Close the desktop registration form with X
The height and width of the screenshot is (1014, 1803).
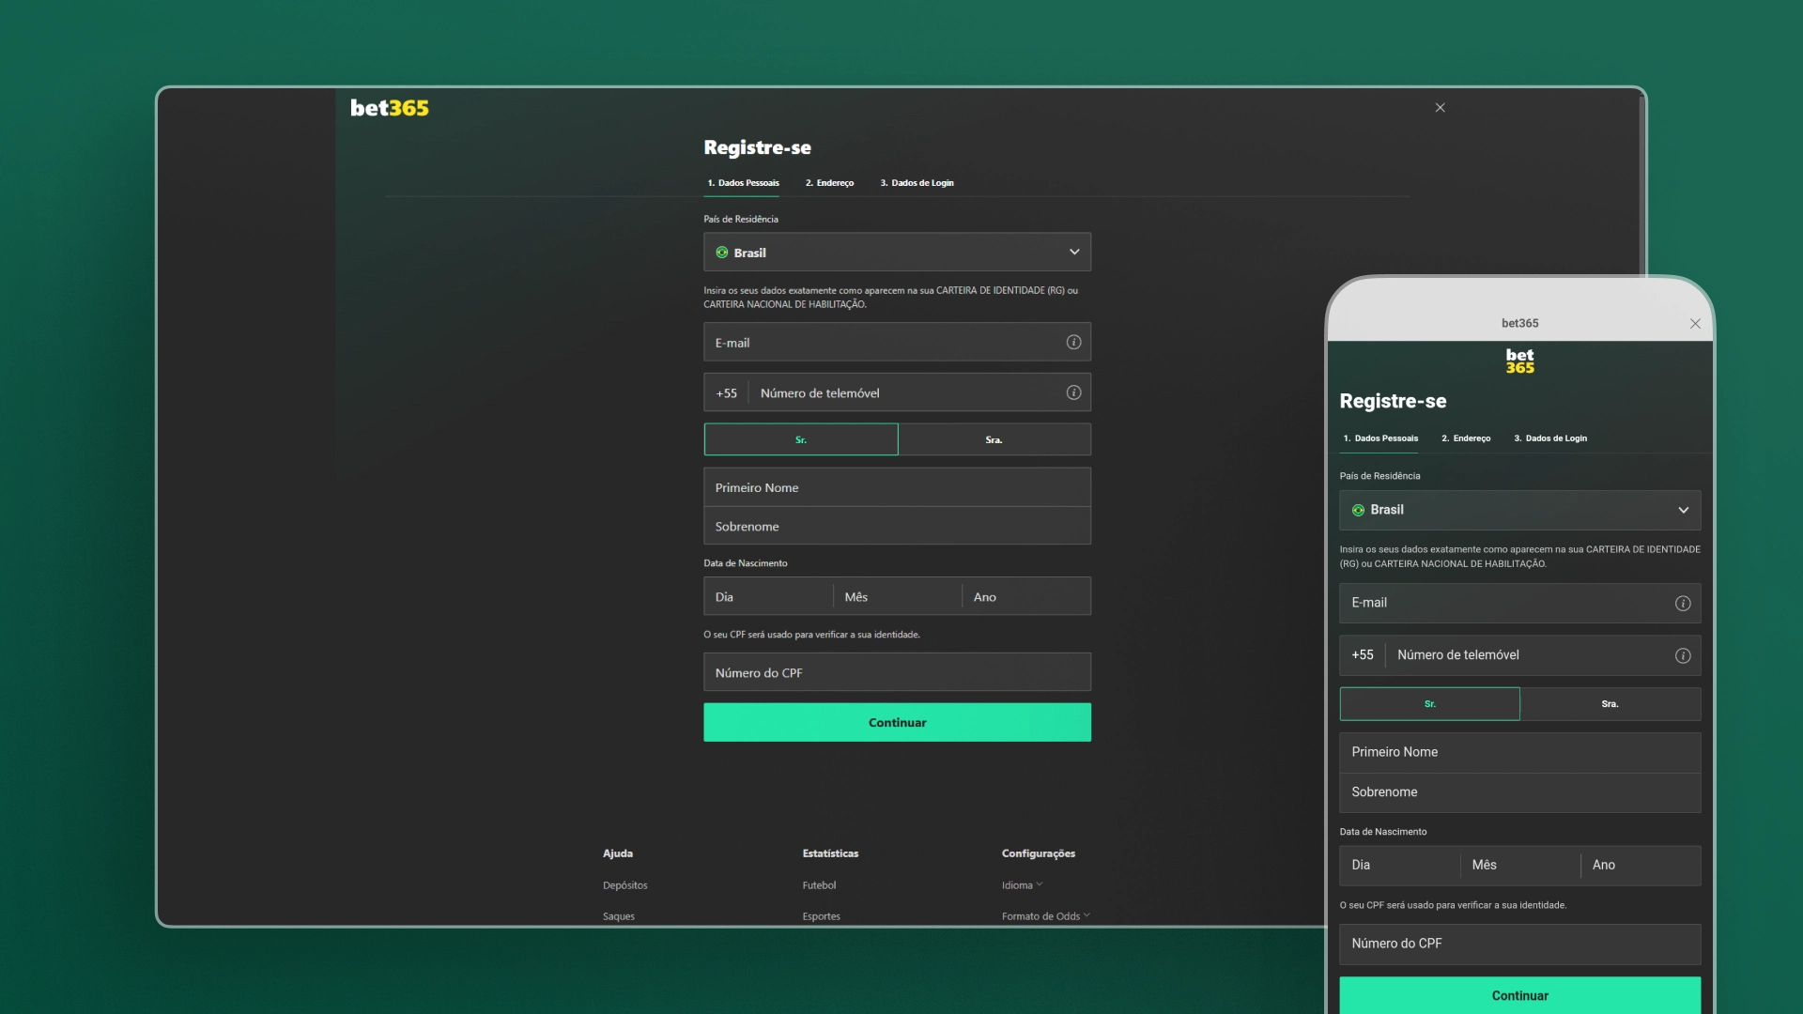[x=1440, y=108]
